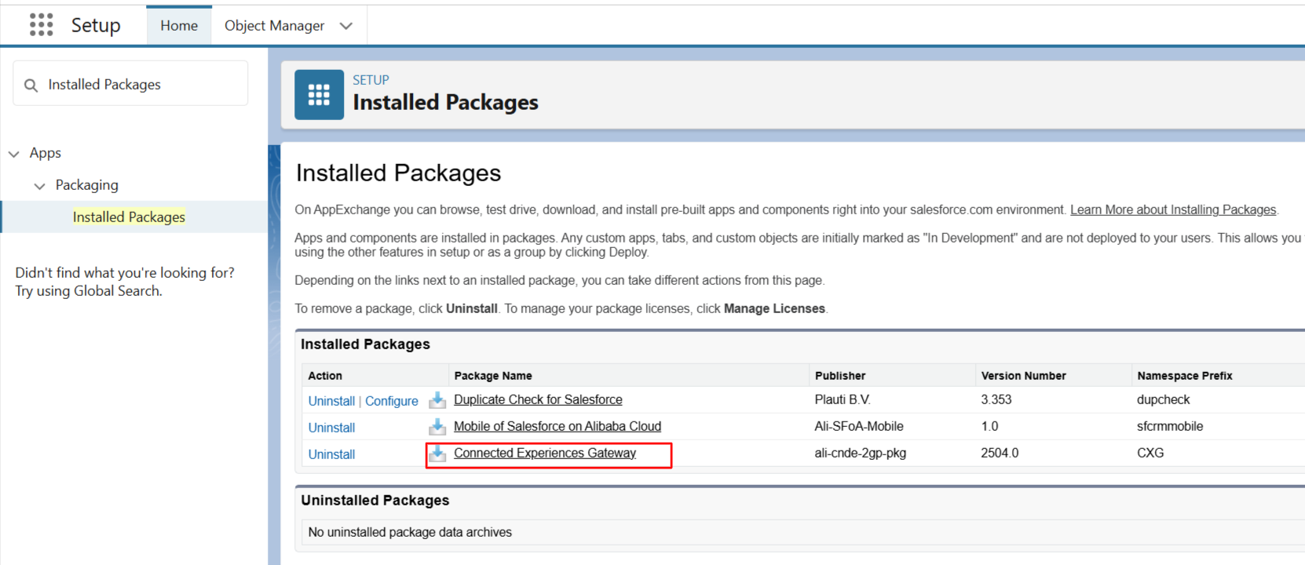This screenshot has width=1305, height=565.
Task: Open Mobile of Salesforce on Alibaba Cloud link
Action: point(557,426)
